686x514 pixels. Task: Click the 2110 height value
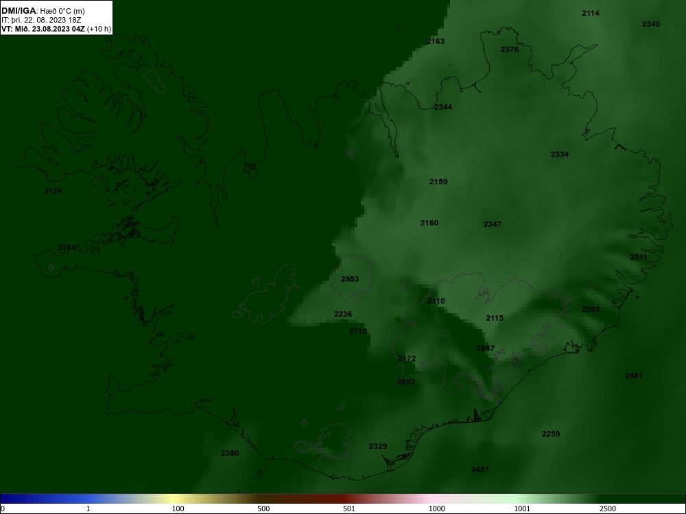click(x=436, y=301)
